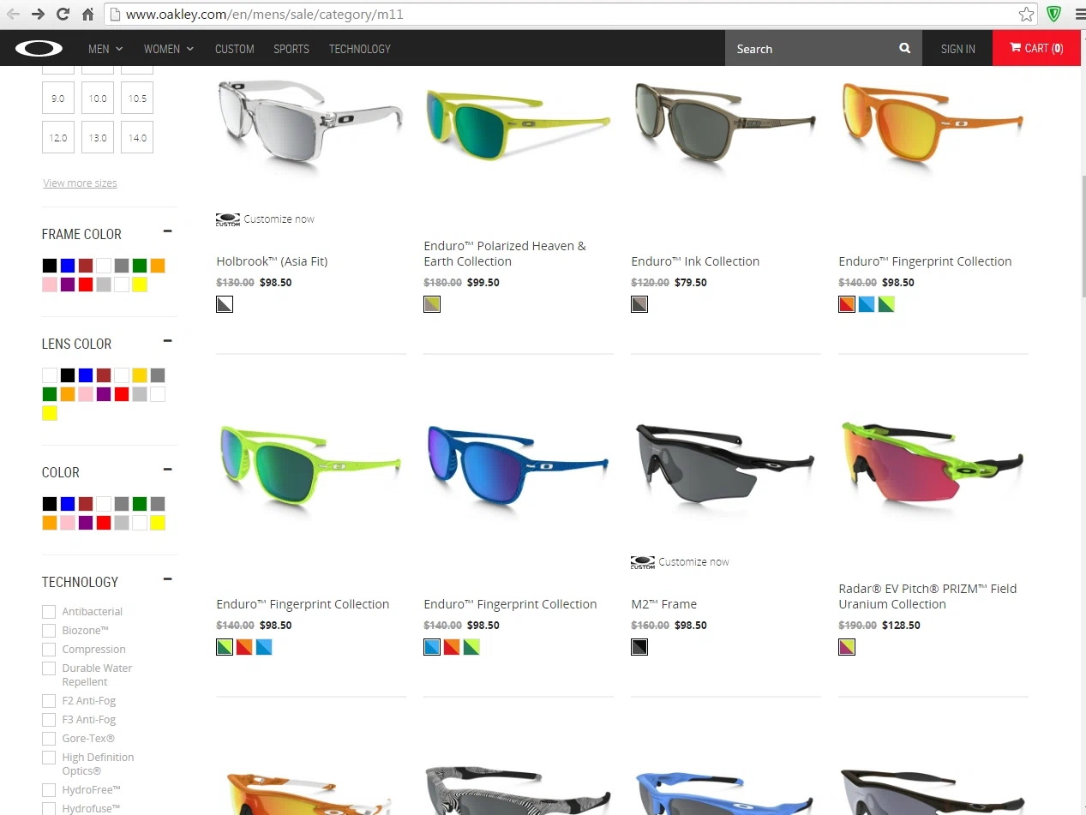Click the $99.50 sale price
This screenshot has width=1086, height=815.
pyautogui.click(x=483, y=283)
